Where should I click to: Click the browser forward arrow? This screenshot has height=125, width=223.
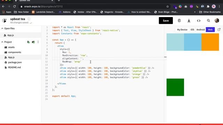[x=9, y=7]
